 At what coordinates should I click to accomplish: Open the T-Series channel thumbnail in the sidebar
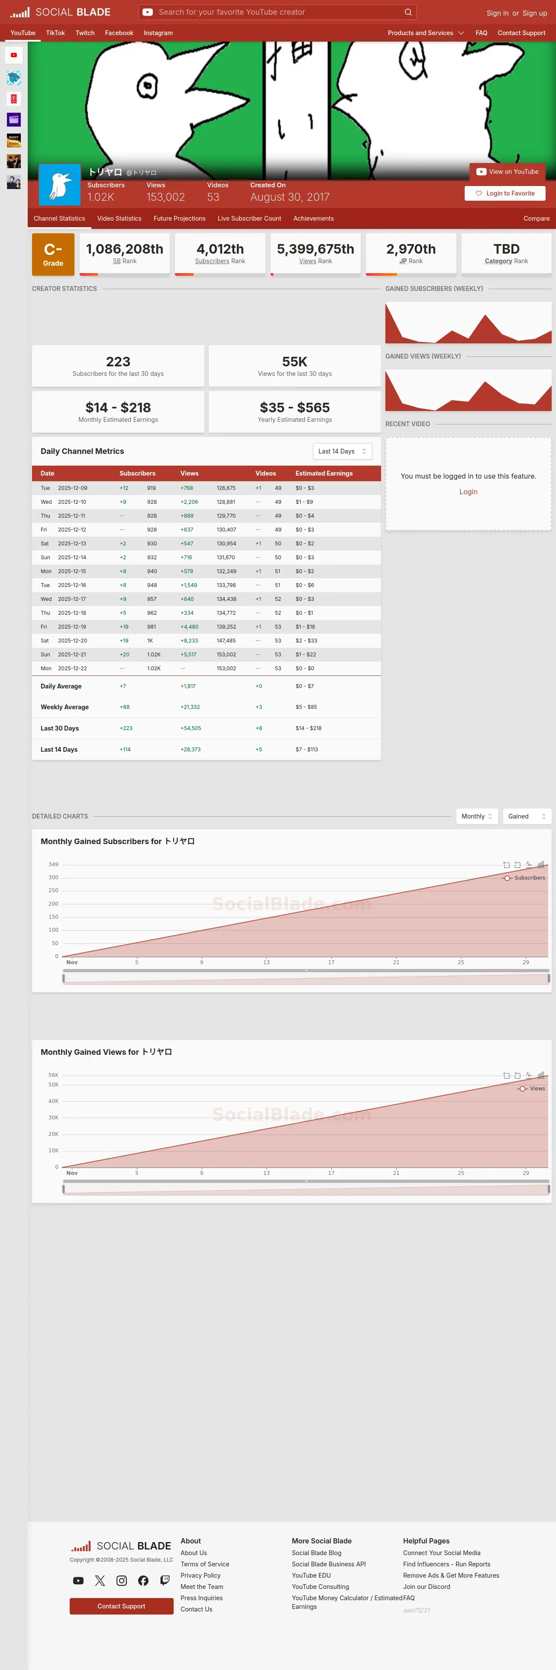[13, 98]
